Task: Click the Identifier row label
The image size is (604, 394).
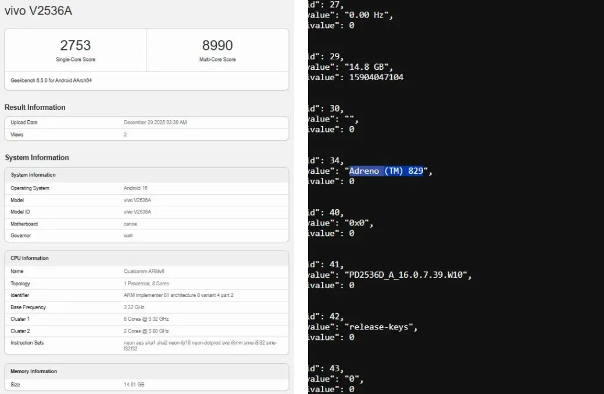Action: [20, 295]
